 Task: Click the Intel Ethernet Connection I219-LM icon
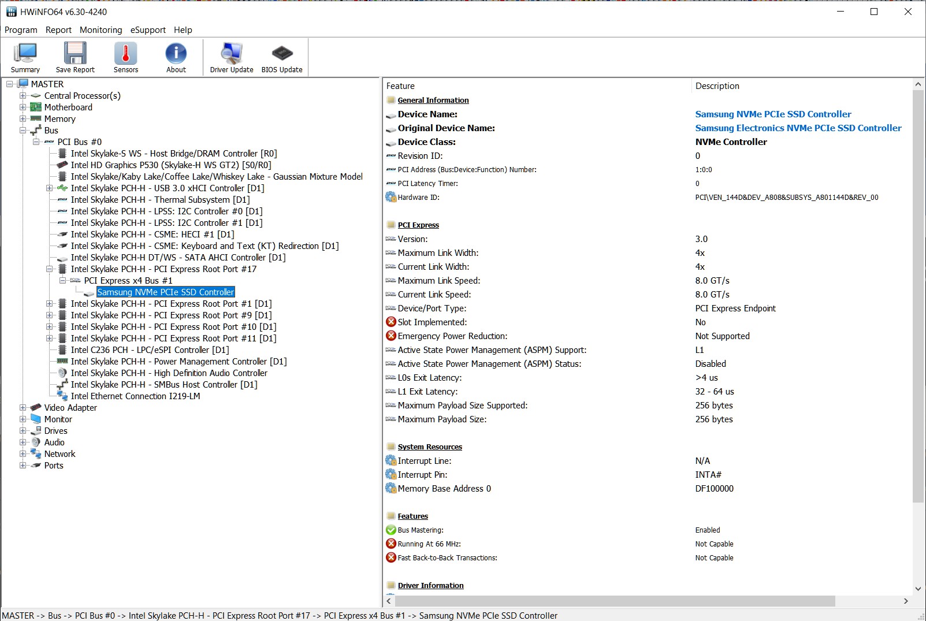click(62, 396)
